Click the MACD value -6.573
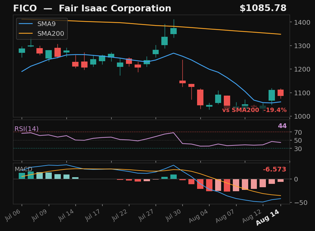 click(x=275, y=169)
